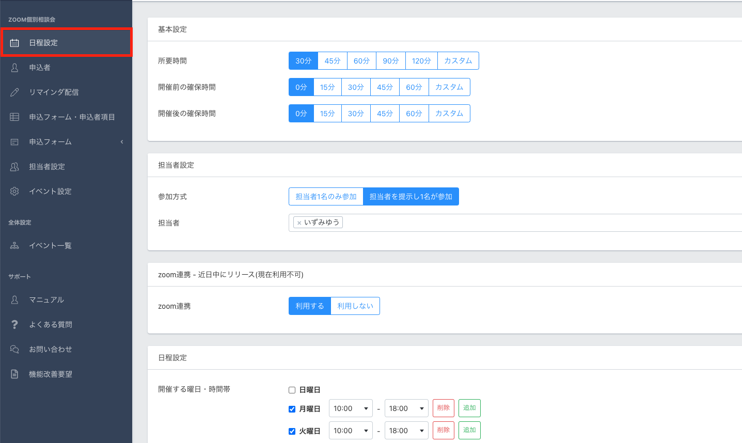Viewport: 742px width, 443px height.
Task: Click the question mark icon for よくある質問
Action: tap(14, 325)
